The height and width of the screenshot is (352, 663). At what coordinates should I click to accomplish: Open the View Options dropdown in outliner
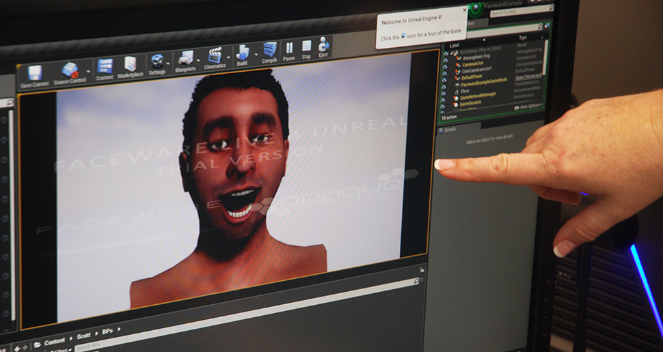[530, 106]
